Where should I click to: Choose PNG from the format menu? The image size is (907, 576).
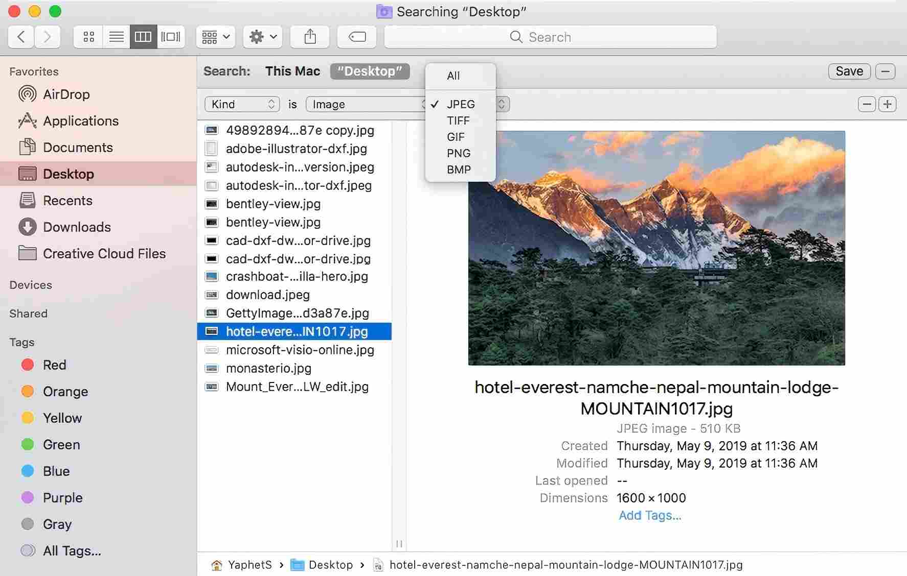click(458, 153)
